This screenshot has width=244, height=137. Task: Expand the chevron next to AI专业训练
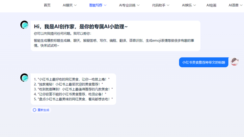138,5
